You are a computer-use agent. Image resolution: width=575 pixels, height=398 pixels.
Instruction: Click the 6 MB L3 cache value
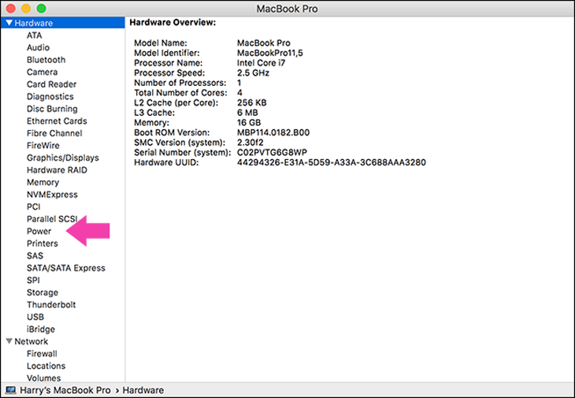[247, 113]
